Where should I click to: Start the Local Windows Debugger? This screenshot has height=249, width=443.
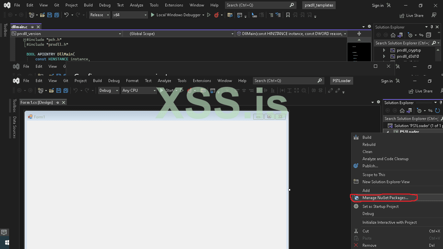tap(176, 15)
